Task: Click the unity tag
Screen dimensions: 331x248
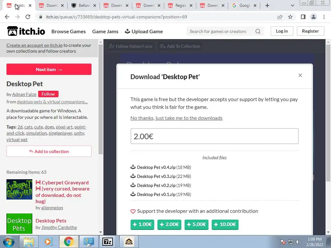Action: (x=79, y=133)
